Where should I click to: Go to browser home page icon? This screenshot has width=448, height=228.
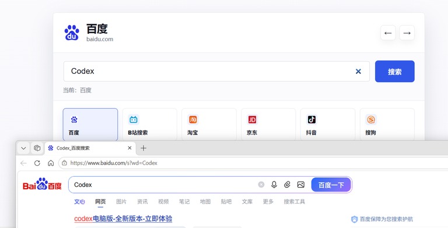[x=51, y=163]
